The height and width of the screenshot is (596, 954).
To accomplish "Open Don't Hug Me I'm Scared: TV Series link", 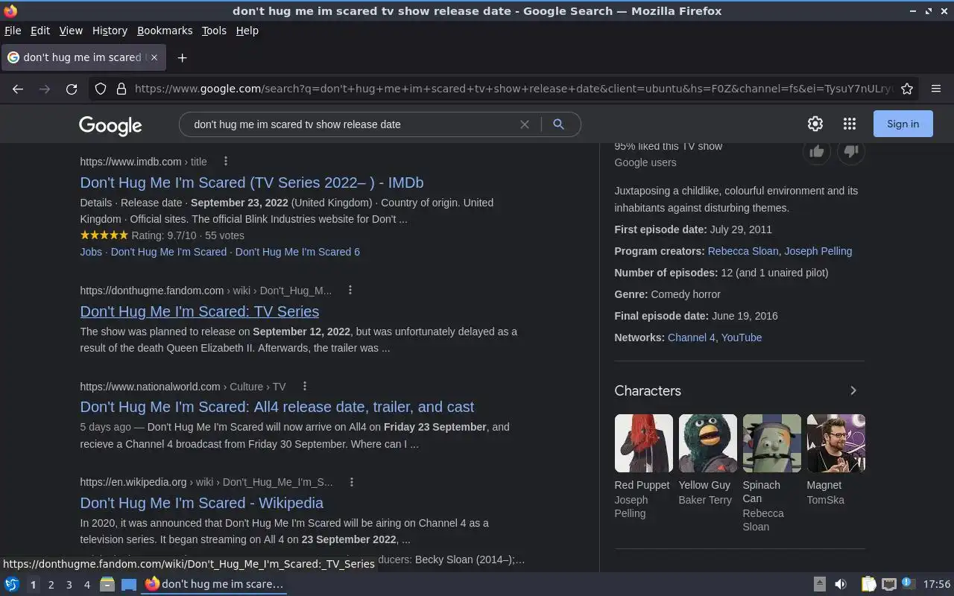I will click(200, 311).
